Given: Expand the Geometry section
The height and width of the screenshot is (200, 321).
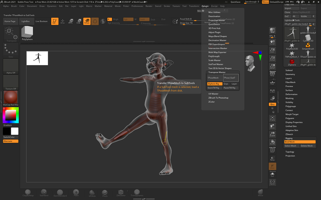Looking at the screenshot, I should point(290,74).
